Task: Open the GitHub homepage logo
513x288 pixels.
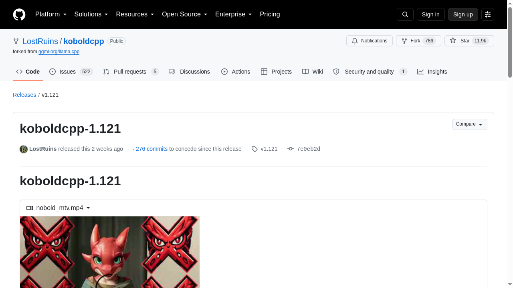Action: [19, 14]
